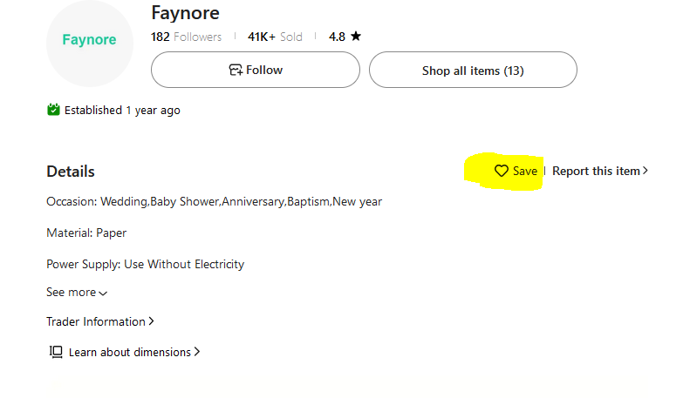Click the Established 1 year ago text
This screenshot has width=683, height=398.
(x=122, y=111)
